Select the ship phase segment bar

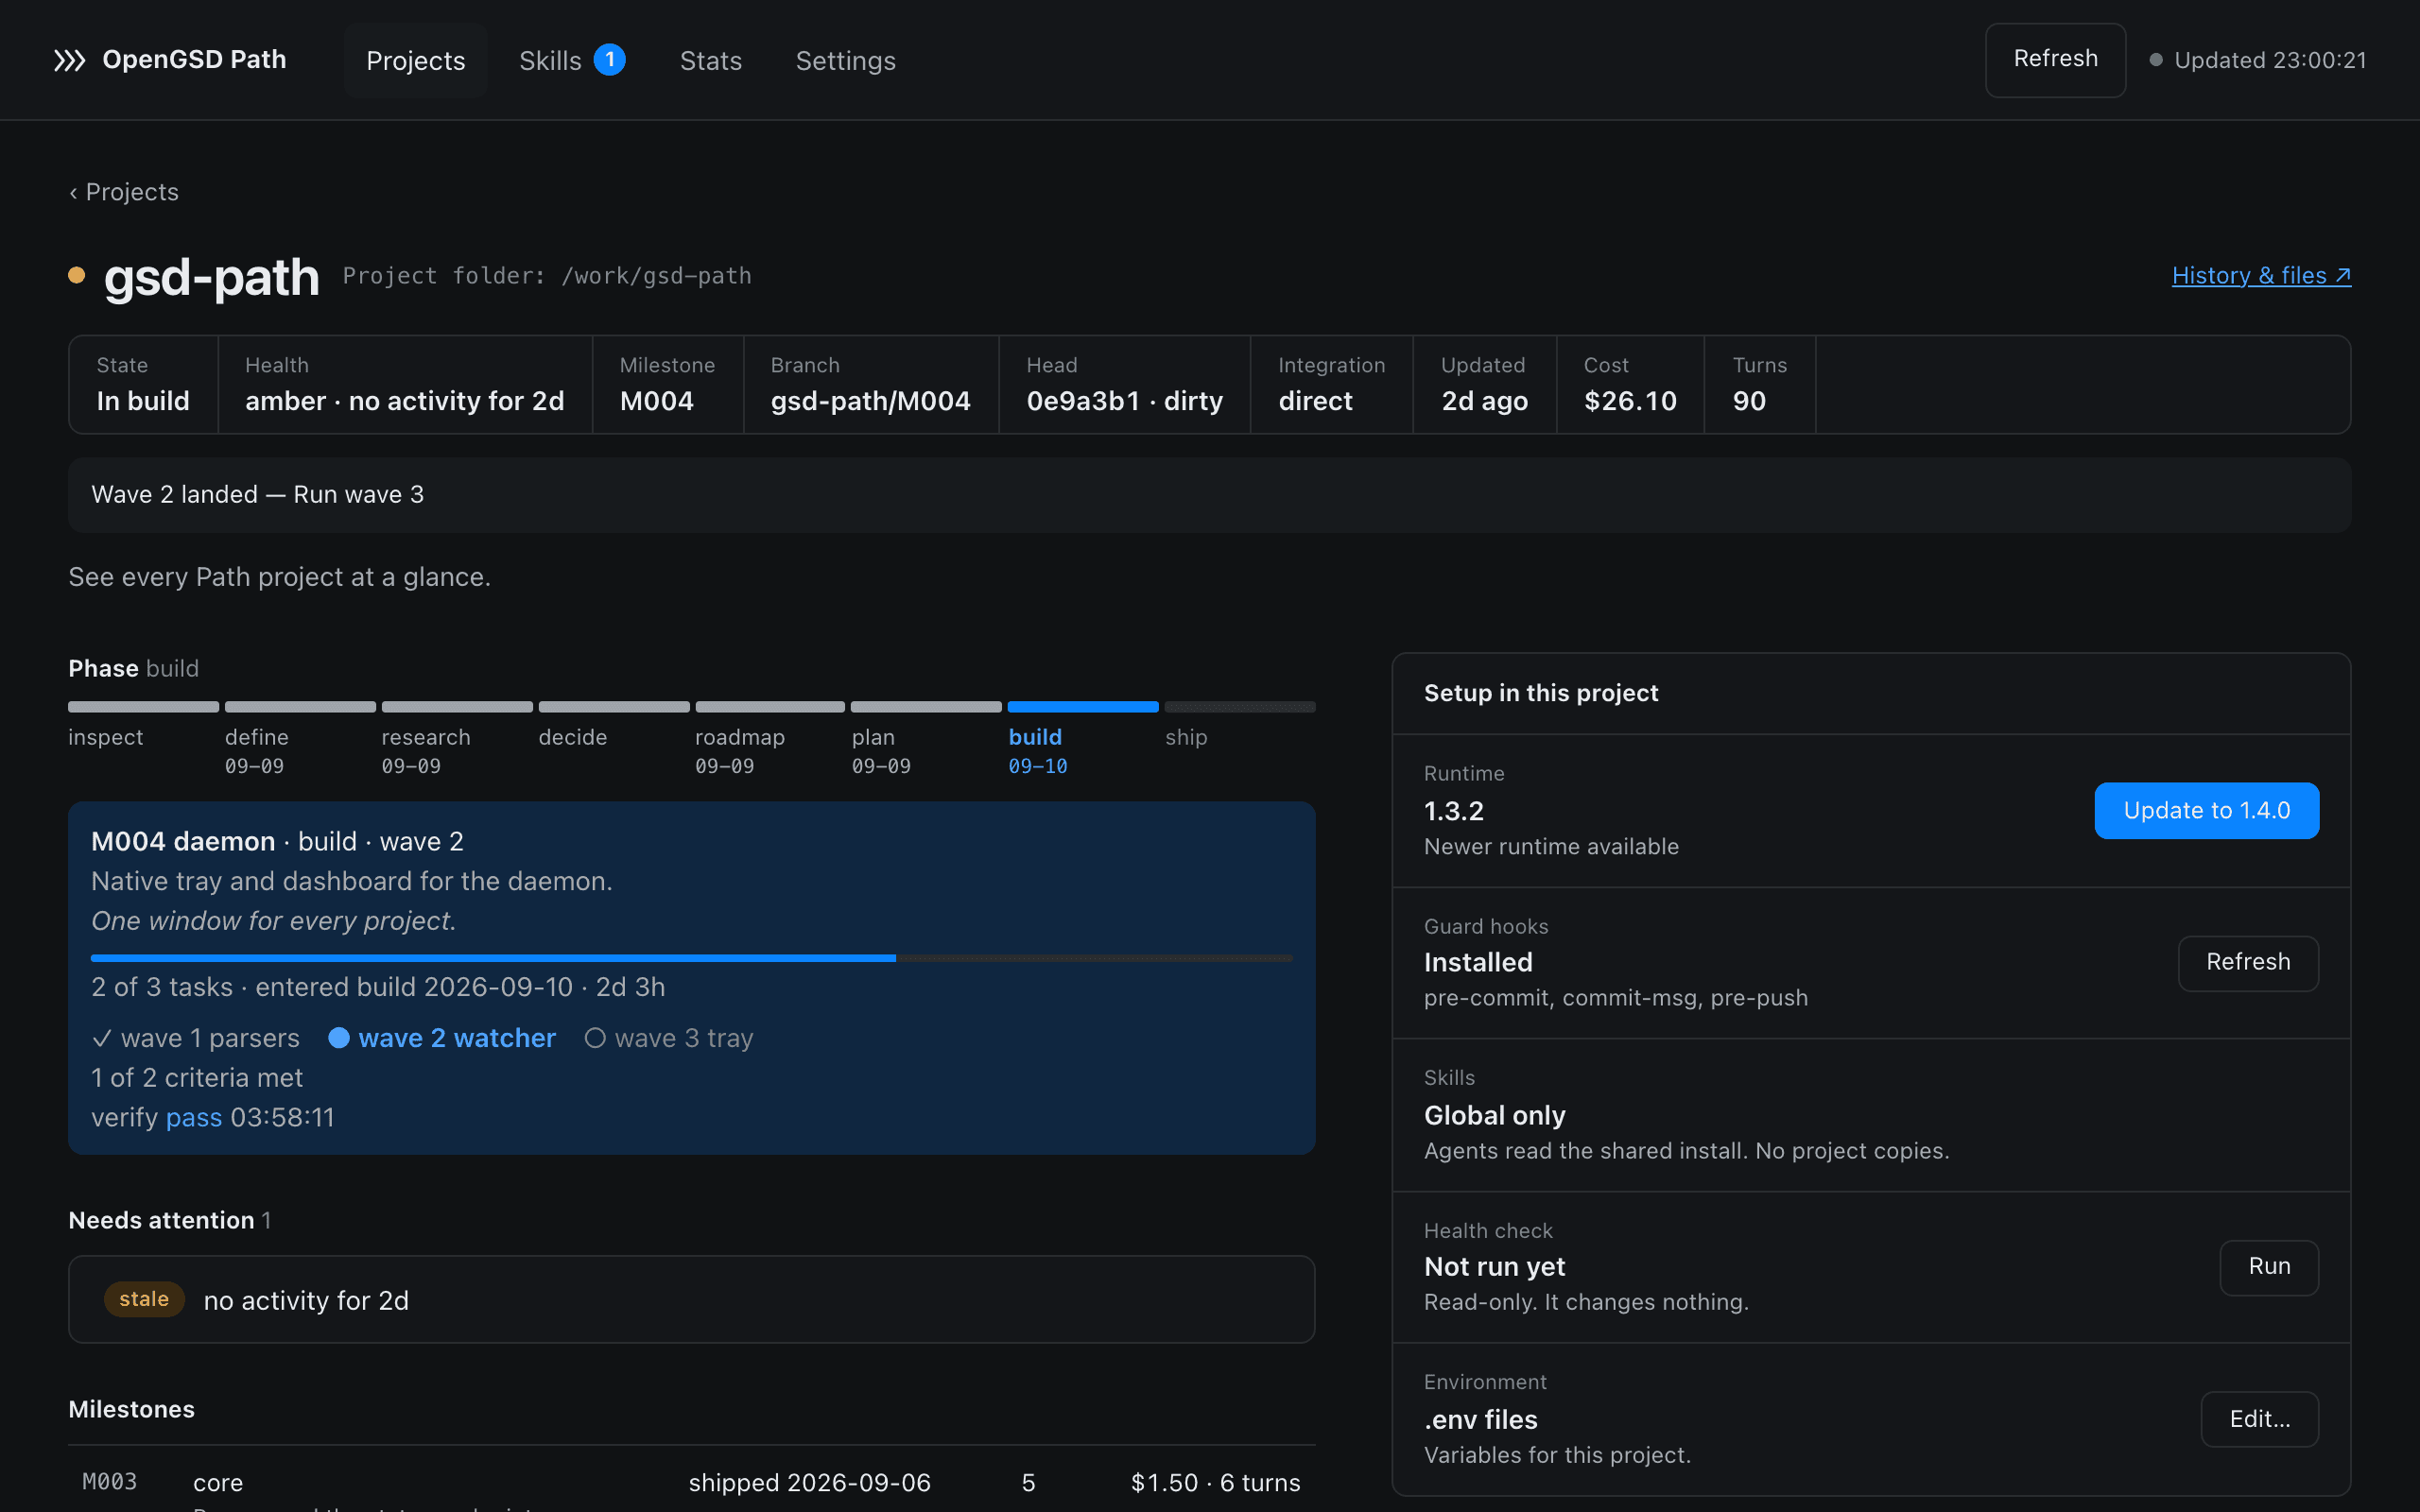(x=1240, y=707)
